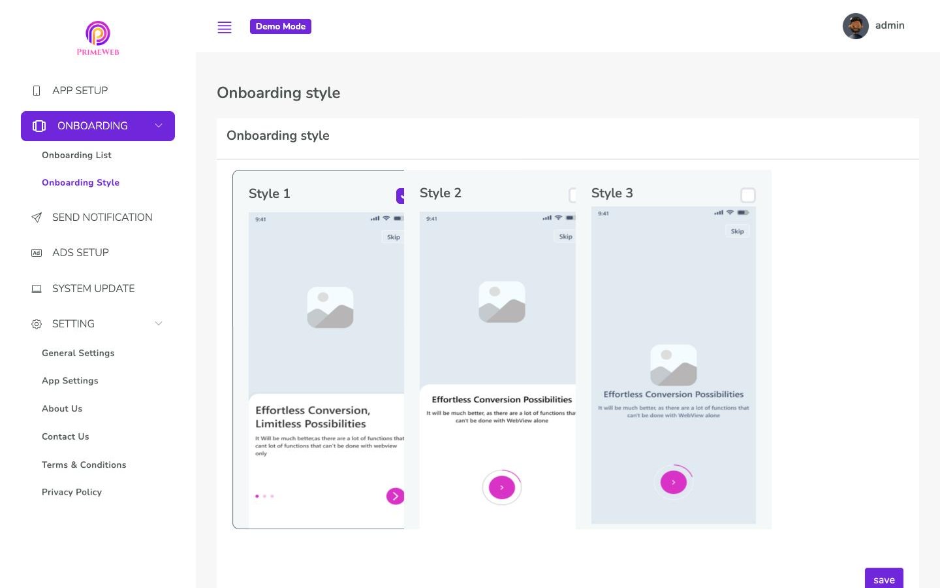940x588 pixels.
Task: Check the Style 3 checkbox
Action: 748,195
